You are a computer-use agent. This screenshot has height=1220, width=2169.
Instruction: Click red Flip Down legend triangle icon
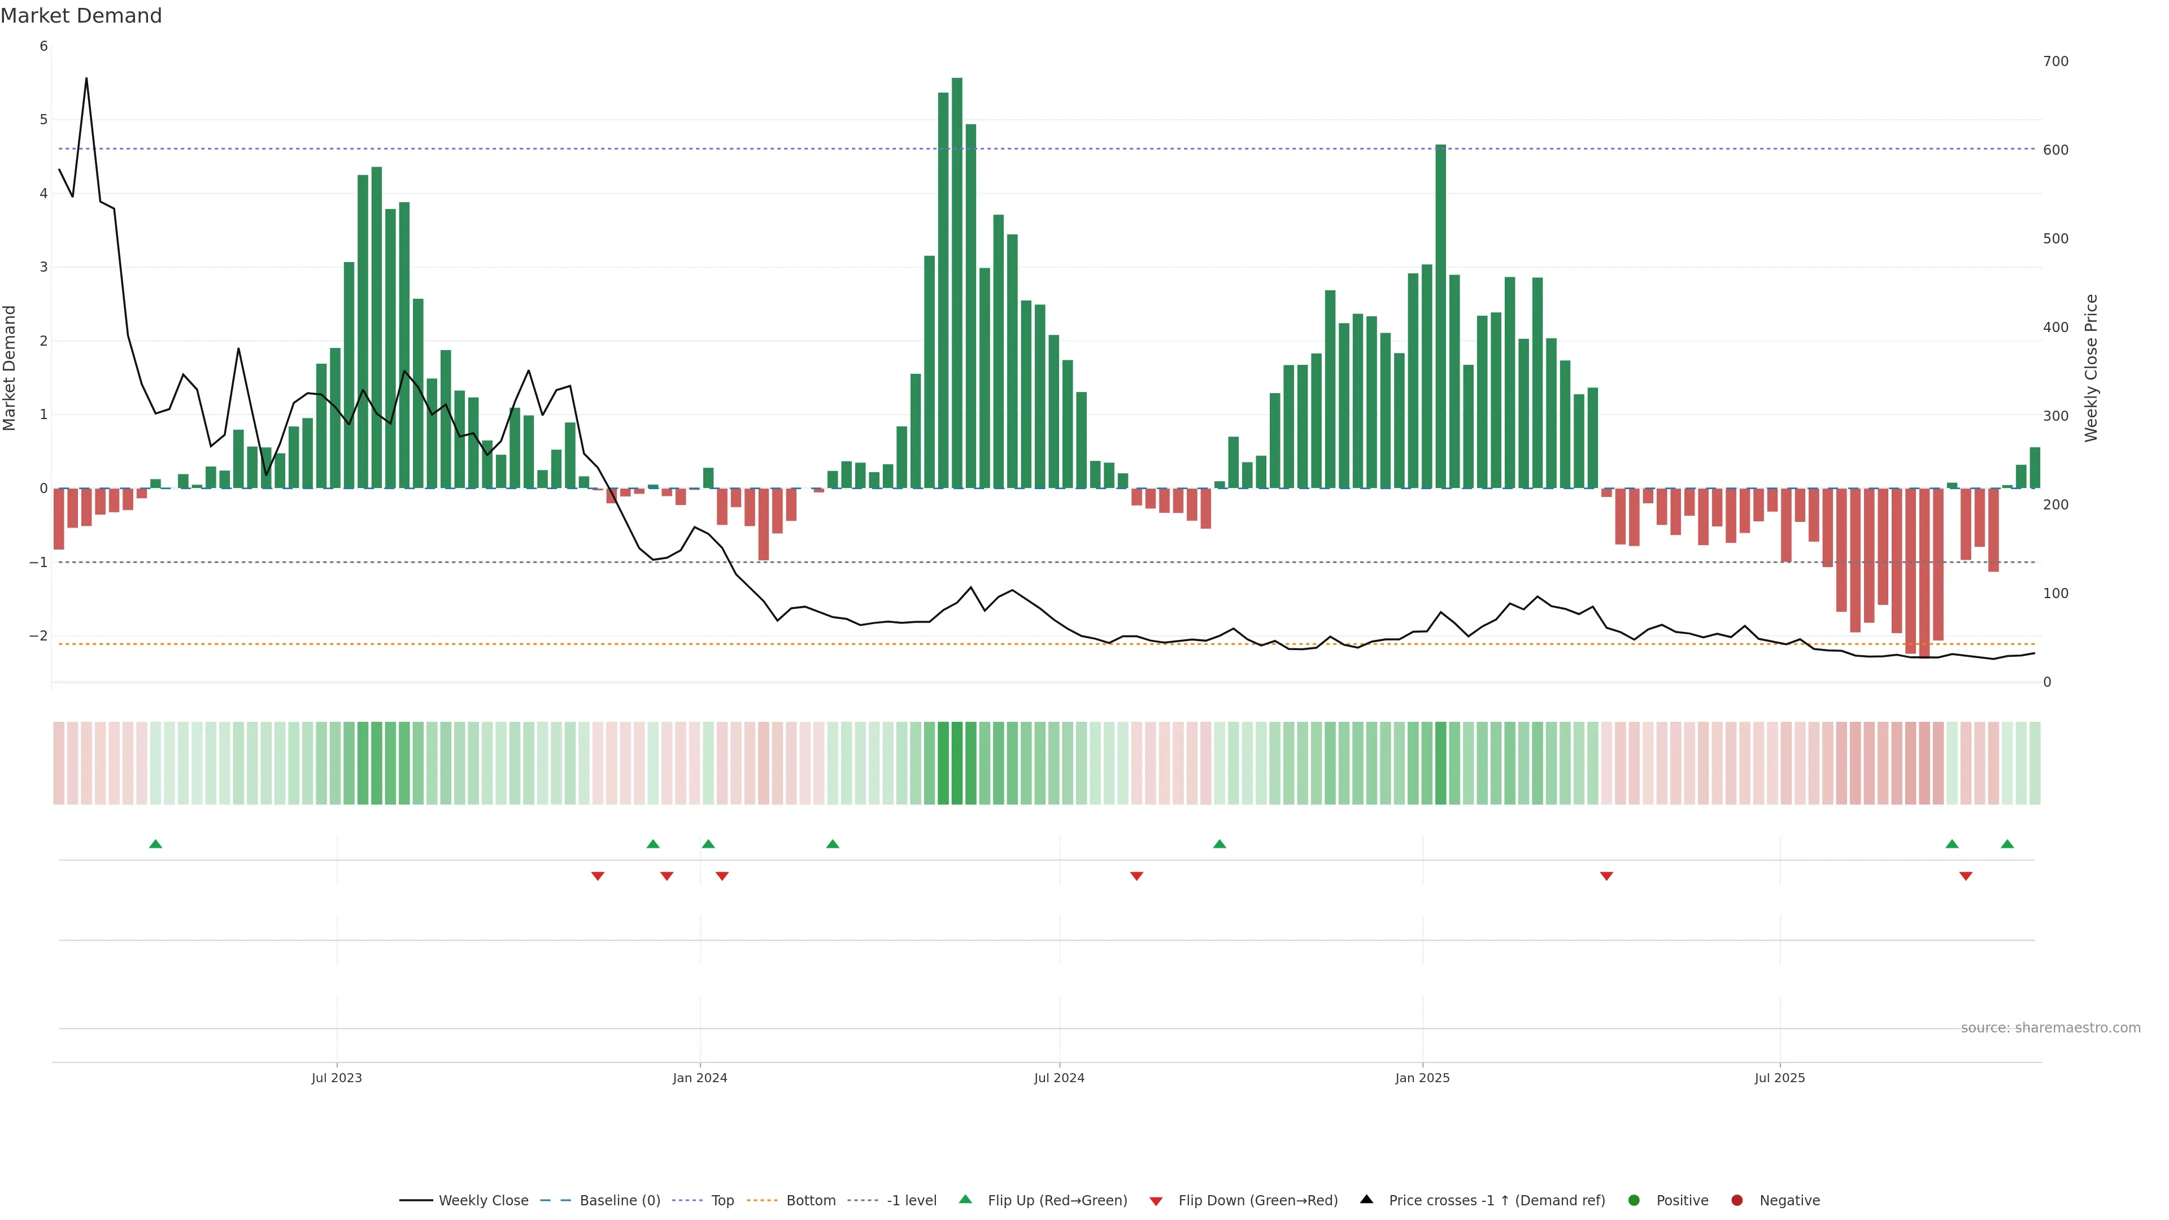point(1156,1201)
